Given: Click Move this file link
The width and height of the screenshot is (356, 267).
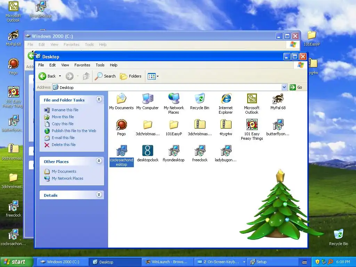Looking at the screenshot, I should (x=63, y=117).
